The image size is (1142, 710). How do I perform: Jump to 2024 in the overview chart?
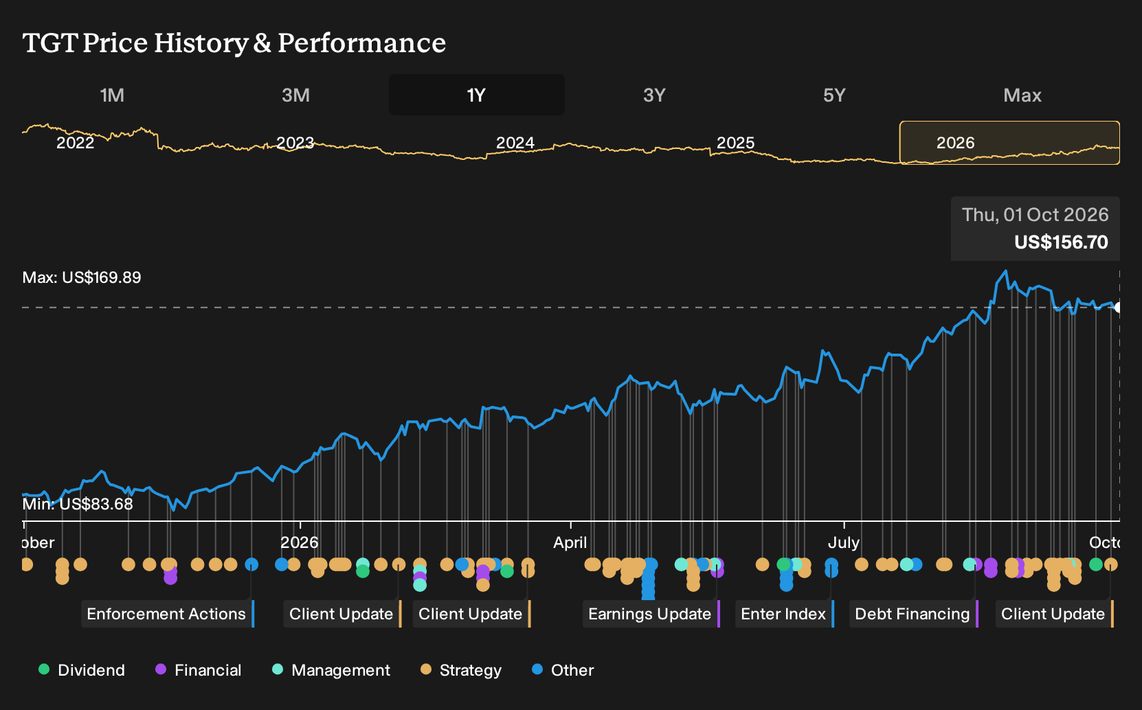[515, 143]
